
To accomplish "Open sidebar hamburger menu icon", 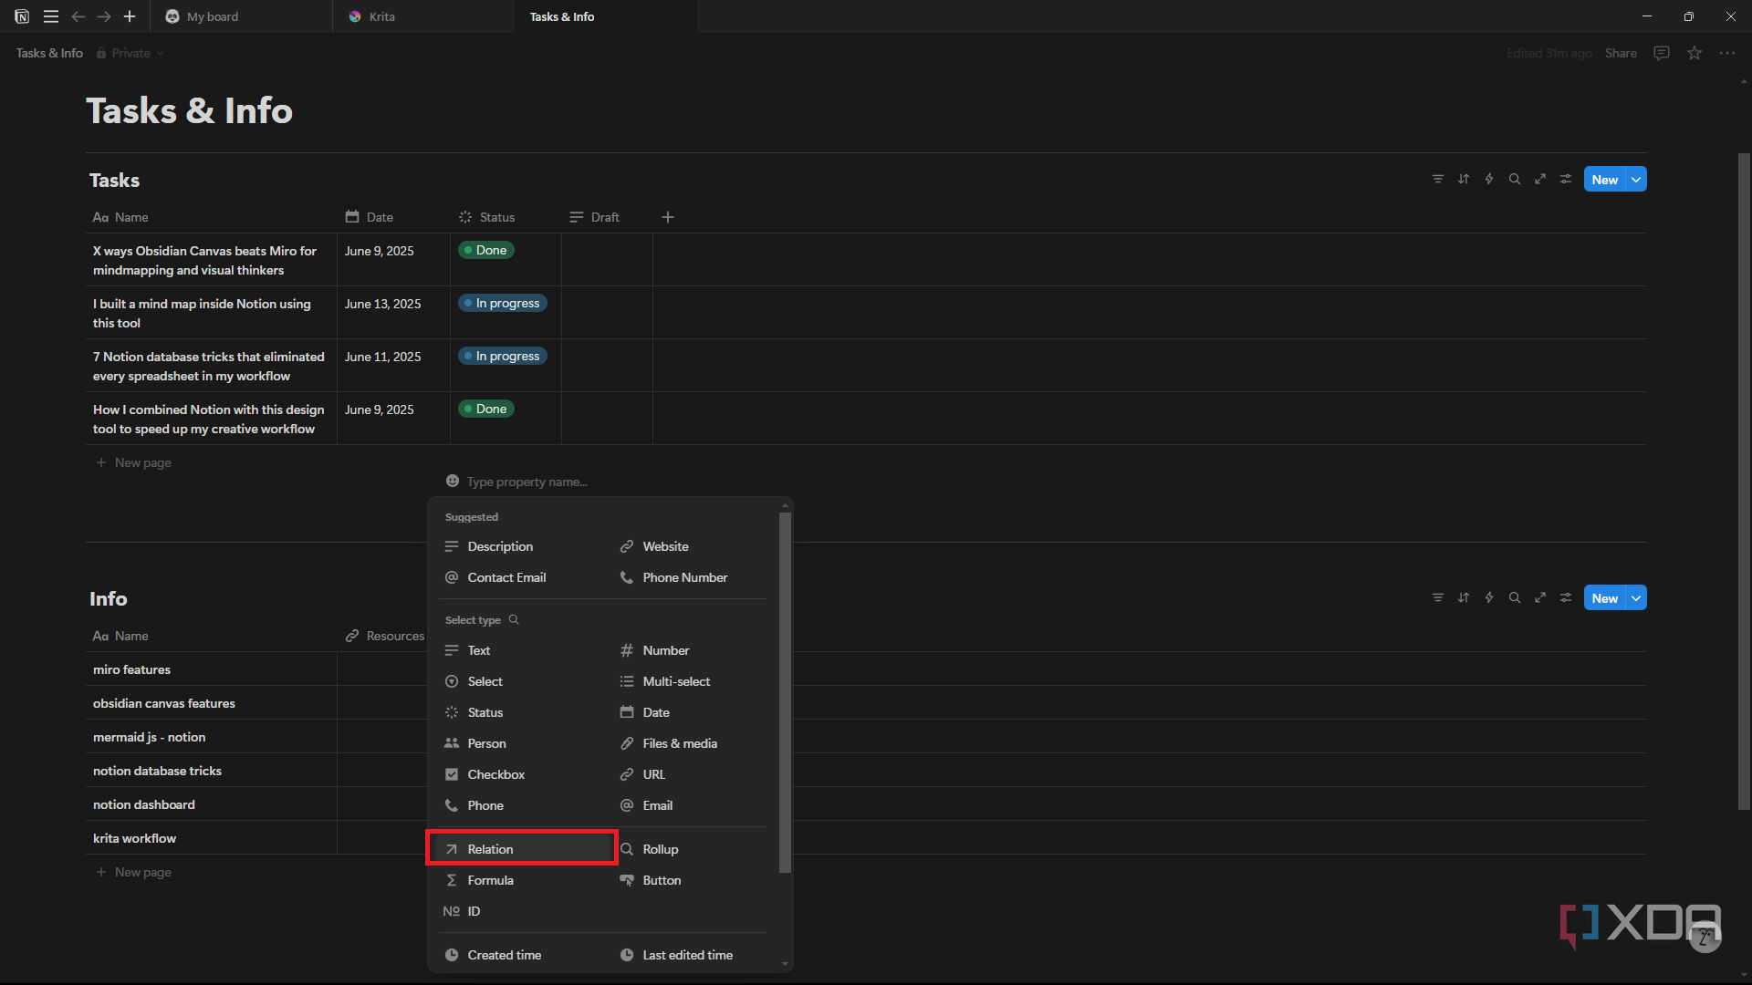I will (x=51, y=16).
